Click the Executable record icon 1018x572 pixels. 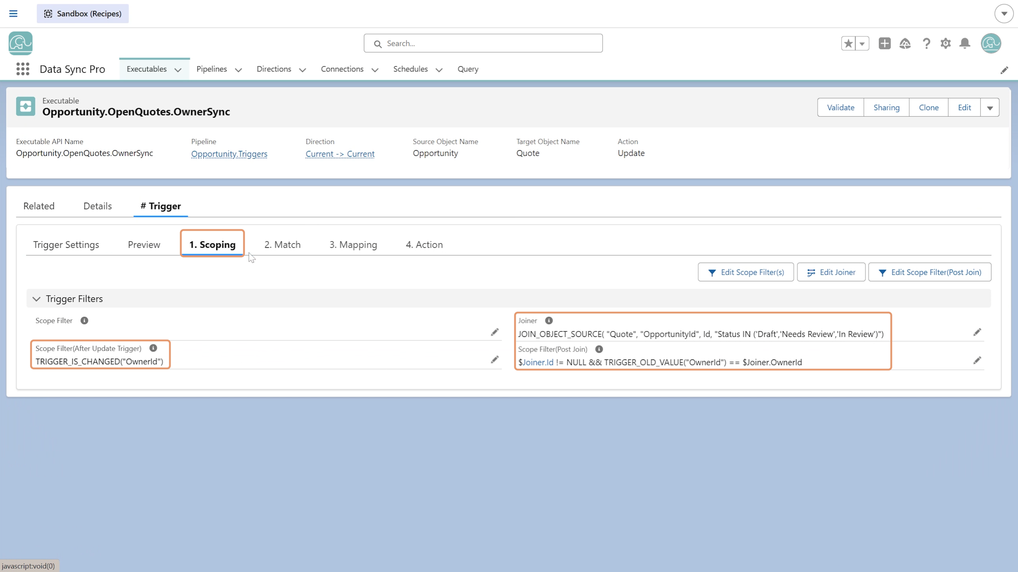click(x=26, y=106)
